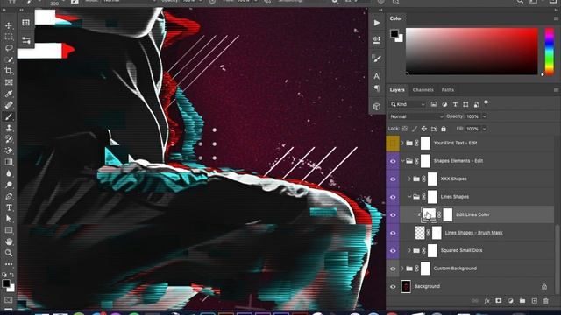Select the Brush tool
The width and height of the screenshot is (561, 315).
[x=9, y=116]
